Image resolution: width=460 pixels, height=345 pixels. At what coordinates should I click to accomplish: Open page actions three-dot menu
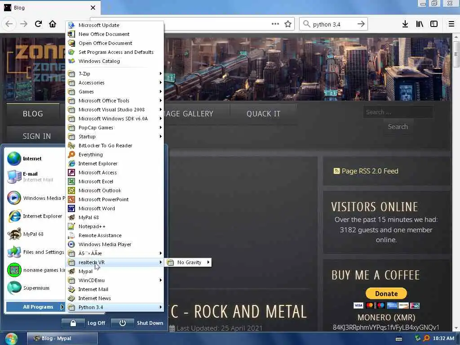(x=275, y=24)
